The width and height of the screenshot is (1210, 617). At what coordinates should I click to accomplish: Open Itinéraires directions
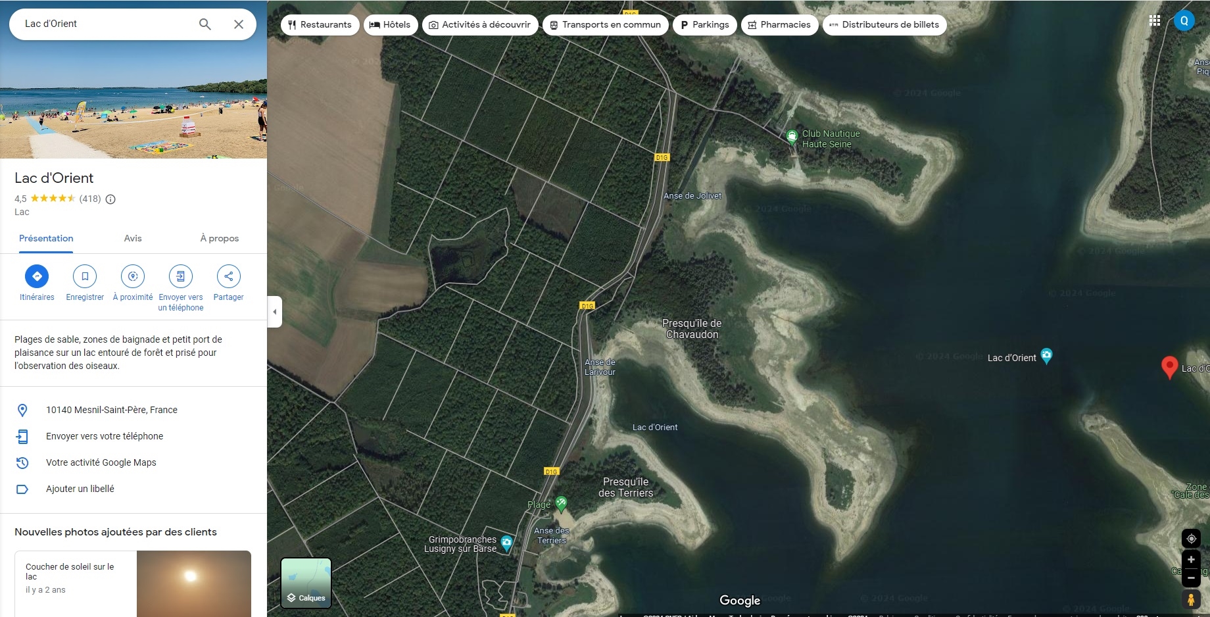[37, 276]
